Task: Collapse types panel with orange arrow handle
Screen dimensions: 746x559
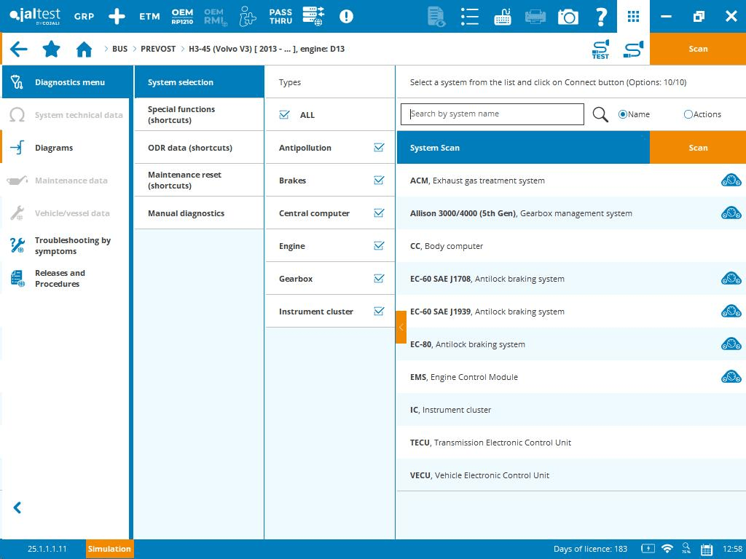Action: pyautogui.click(x=401, y=328)
